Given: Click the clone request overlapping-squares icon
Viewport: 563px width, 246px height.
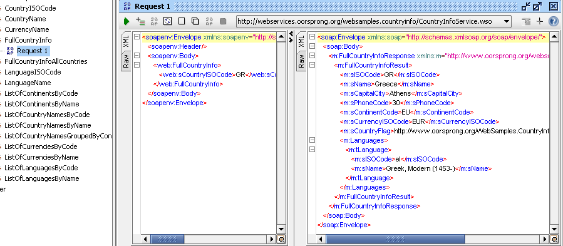Looking at the screenshot, I should (195, 21).
